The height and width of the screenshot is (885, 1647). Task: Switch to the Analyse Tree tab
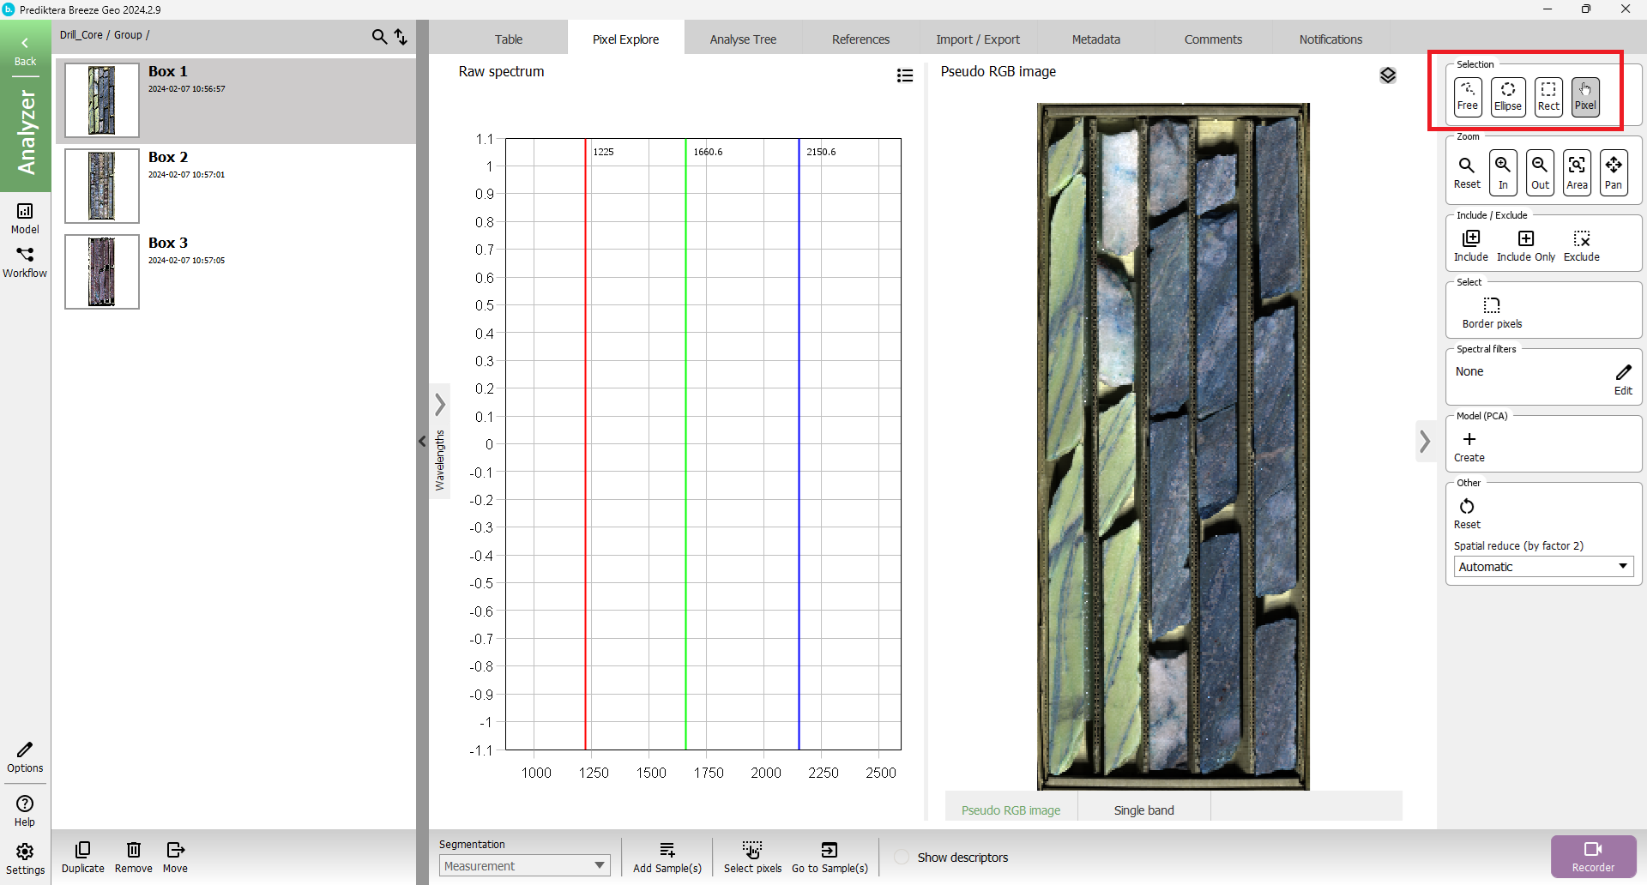(x=742, y=39)
